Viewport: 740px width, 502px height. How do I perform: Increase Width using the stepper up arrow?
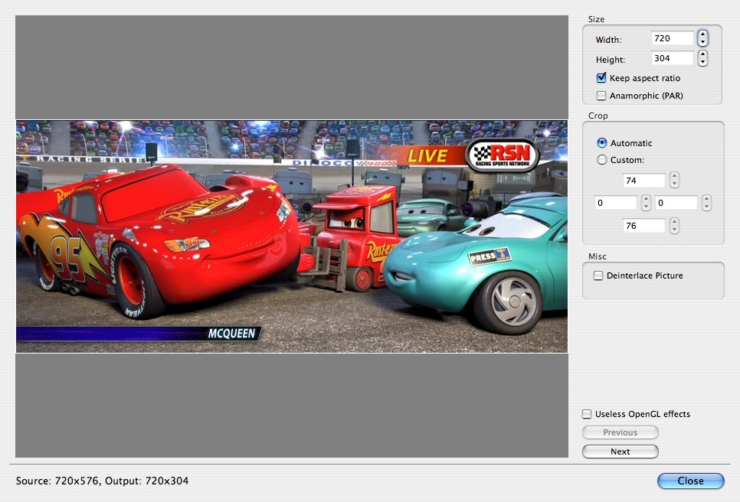coord(702,34)
